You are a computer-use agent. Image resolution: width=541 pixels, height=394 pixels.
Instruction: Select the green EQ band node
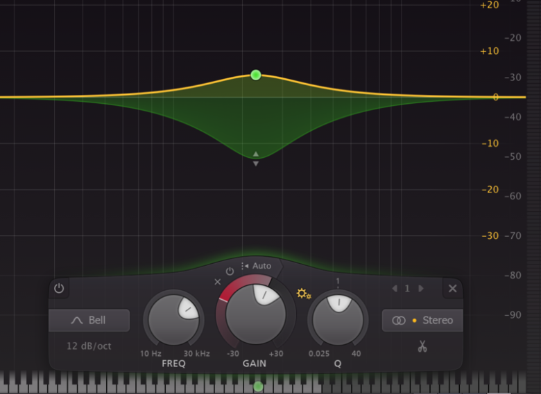coord(256,75)
